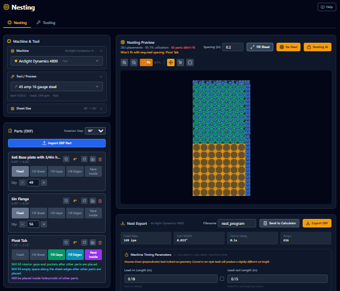
Task: Select the pointer selection tool in preview
Action: coord(180,62)
